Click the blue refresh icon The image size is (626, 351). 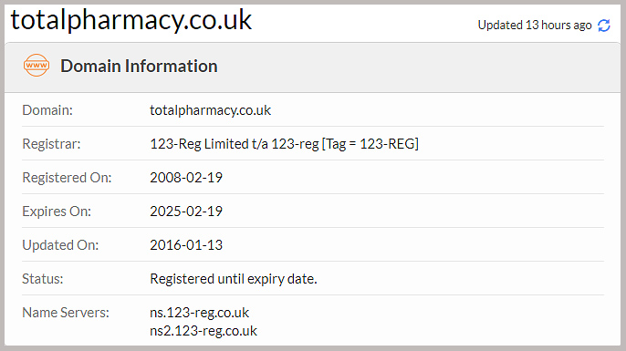tap(604, 26)
